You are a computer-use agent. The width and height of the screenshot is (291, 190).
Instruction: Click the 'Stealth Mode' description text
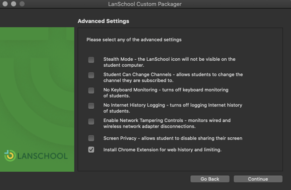(169, 62)
